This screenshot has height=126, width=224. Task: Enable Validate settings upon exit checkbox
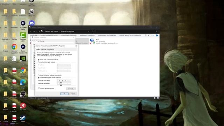point(39,88)
